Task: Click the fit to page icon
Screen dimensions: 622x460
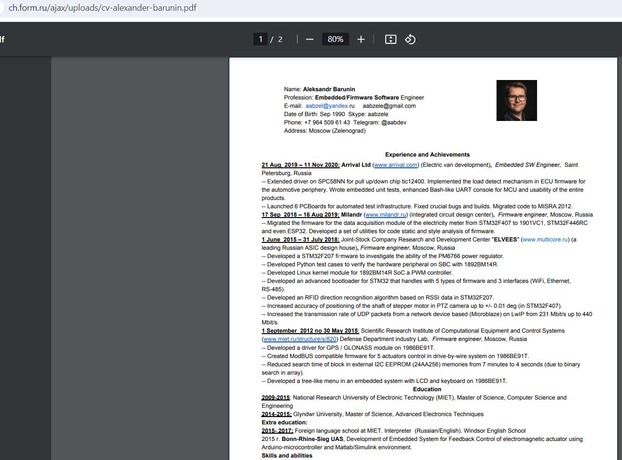Action: [x=391, y=40]
